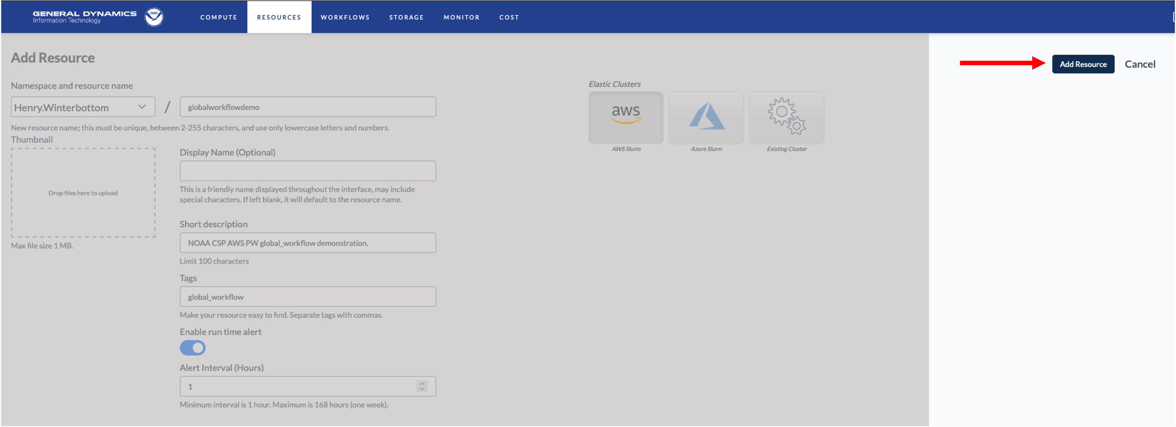Switch to the Resources tab
The image size is (1176, 427).
[x=279, y=17]
